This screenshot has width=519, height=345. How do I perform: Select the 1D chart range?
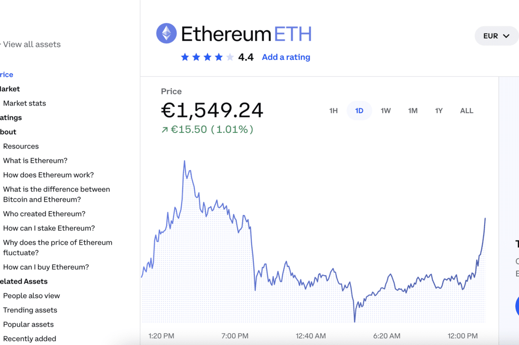click(359, 111)
